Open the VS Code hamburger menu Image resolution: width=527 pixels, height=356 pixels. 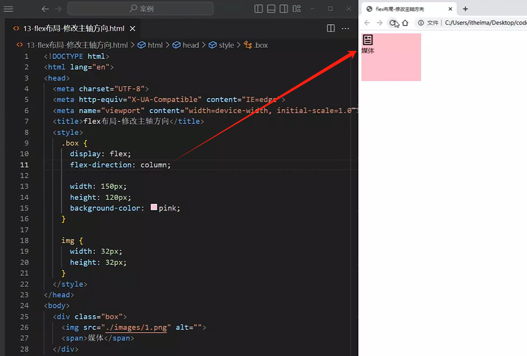pyautogui.click(x=8, y=9)
